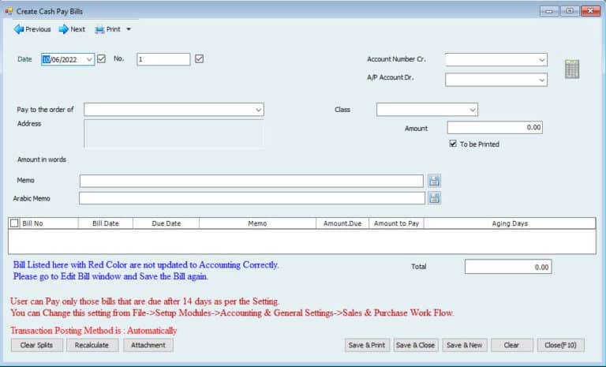Open the Class dropdown
This screenshot has height=367, width=606.
[473, 110]
